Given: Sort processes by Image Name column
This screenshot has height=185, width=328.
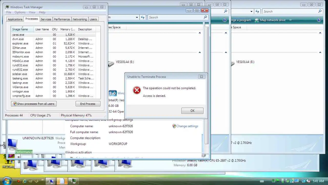Looking at the screenshot, I should point(22,29).
